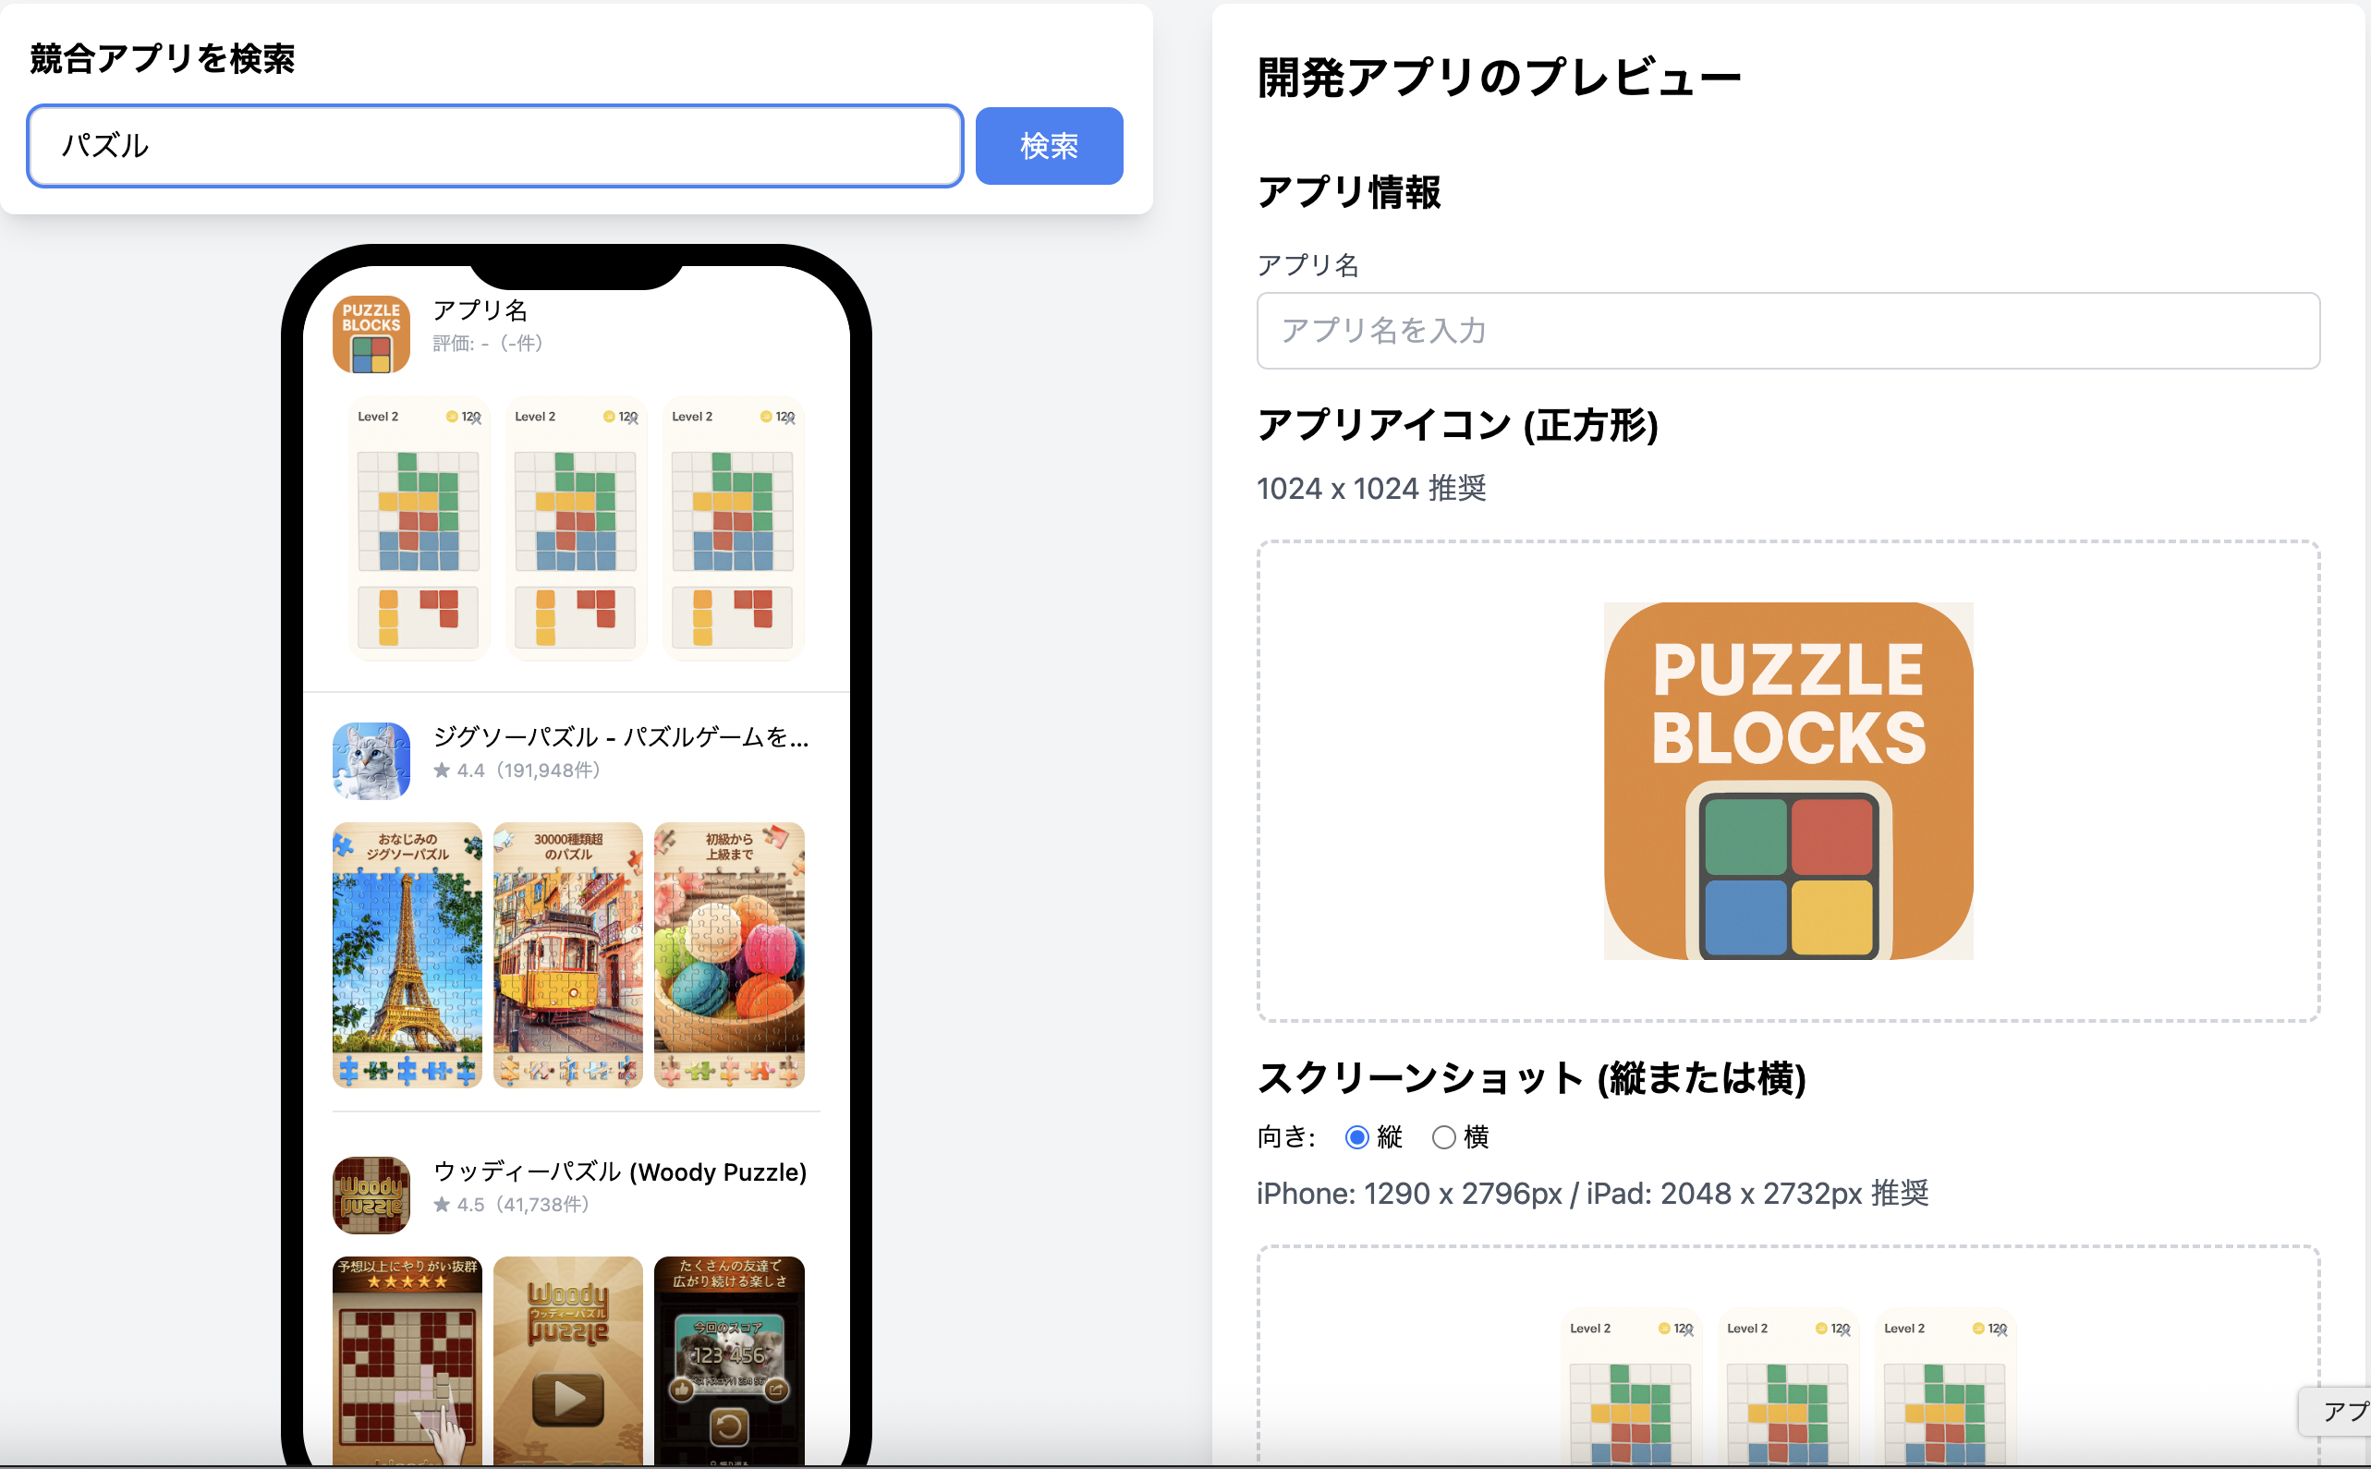Click the アプリ名を入力 text field
Screen dimensions: 2371x1469
point(1788,331)
